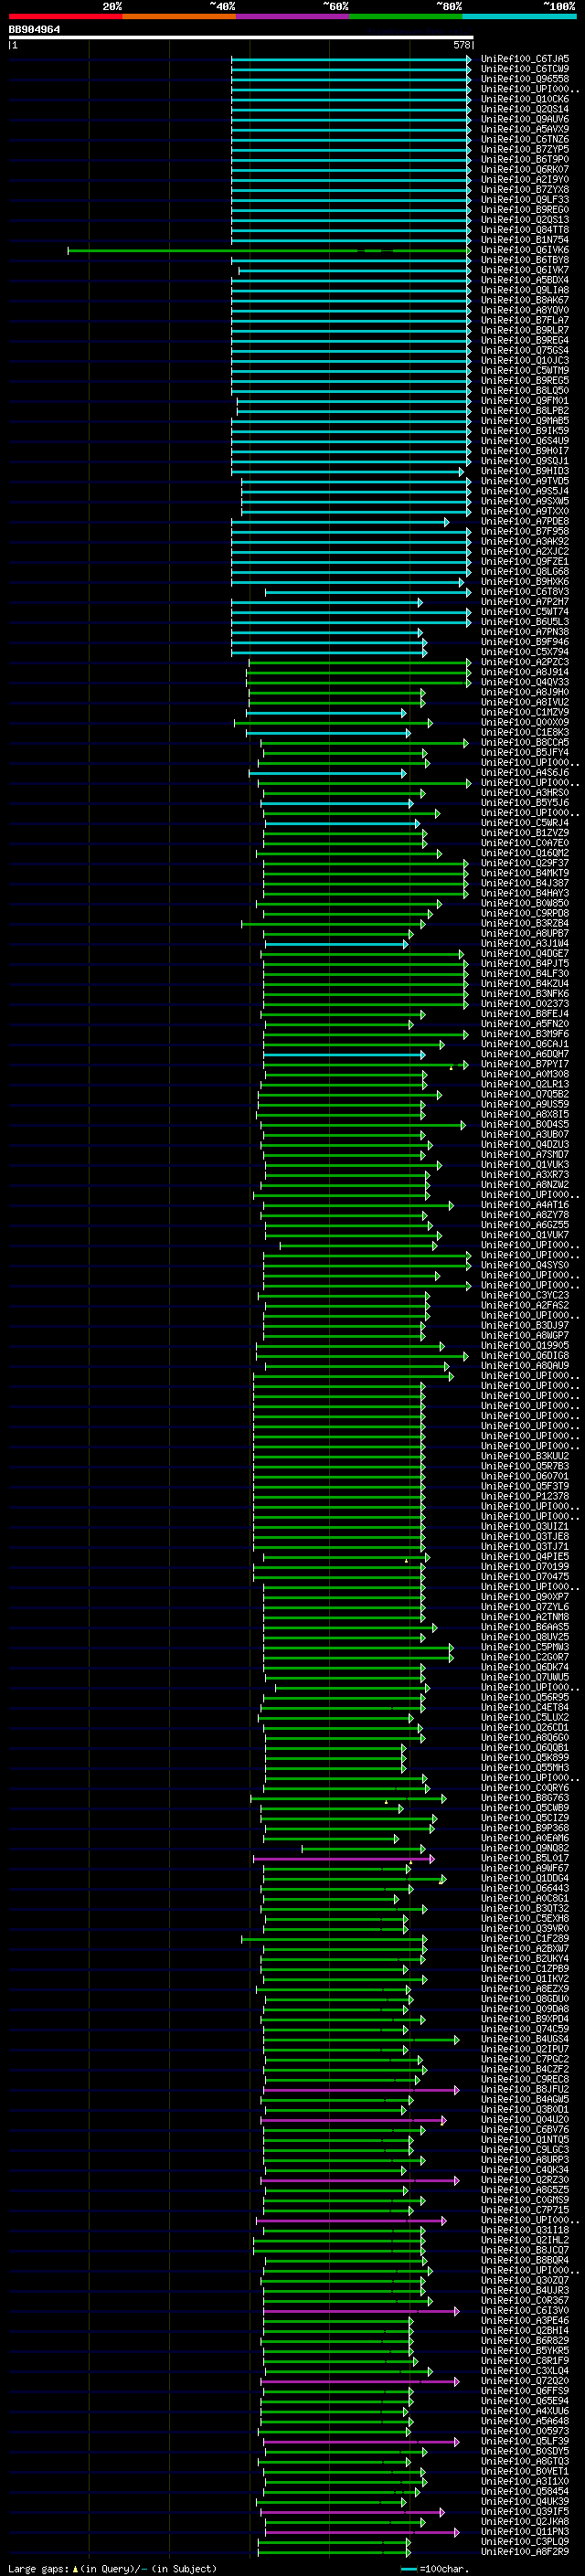Select the UniRef100_Q9LF33 label
Viewport: 585px width, 2576px height.
(525, 200)
